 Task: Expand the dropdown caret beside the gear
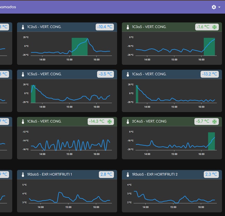[219, 7]
